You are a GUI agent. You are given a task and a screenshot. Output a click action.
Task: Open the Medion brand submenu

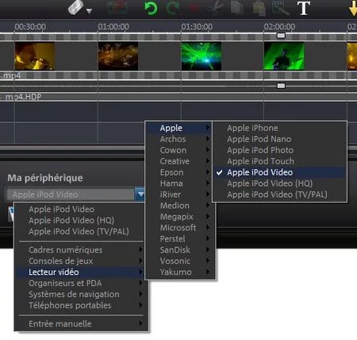coord(180,206)
